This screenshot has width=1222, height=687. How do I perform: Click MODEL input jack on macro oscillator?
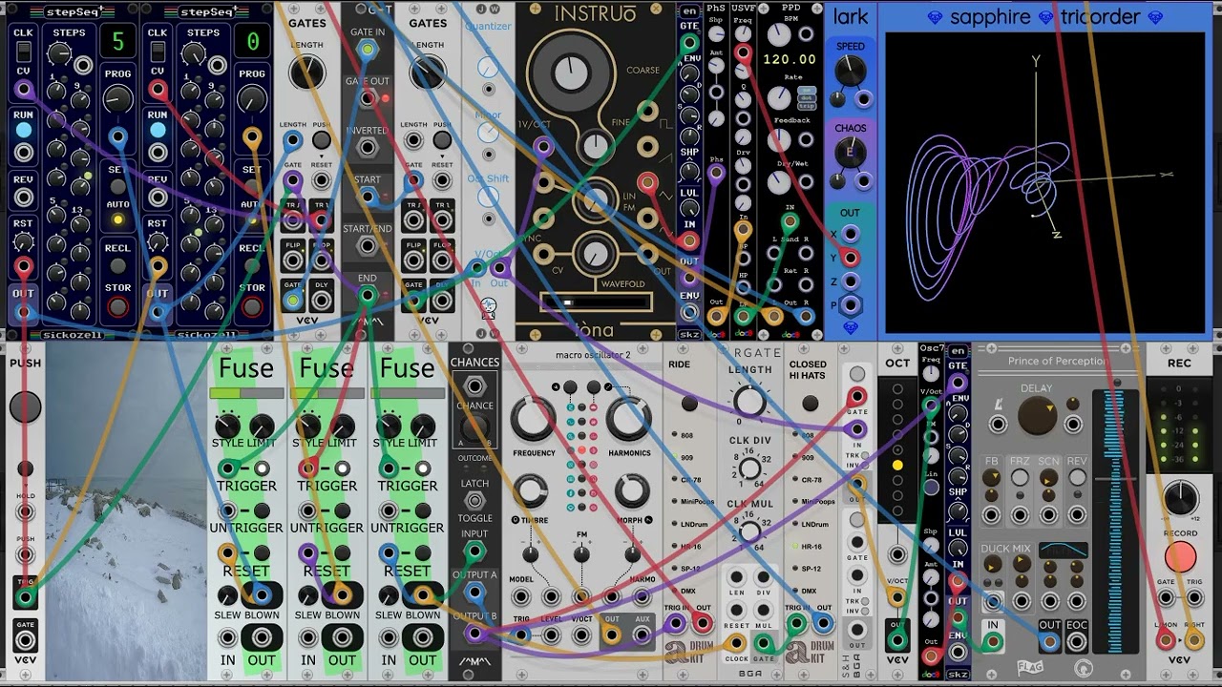tap(521, 598)
